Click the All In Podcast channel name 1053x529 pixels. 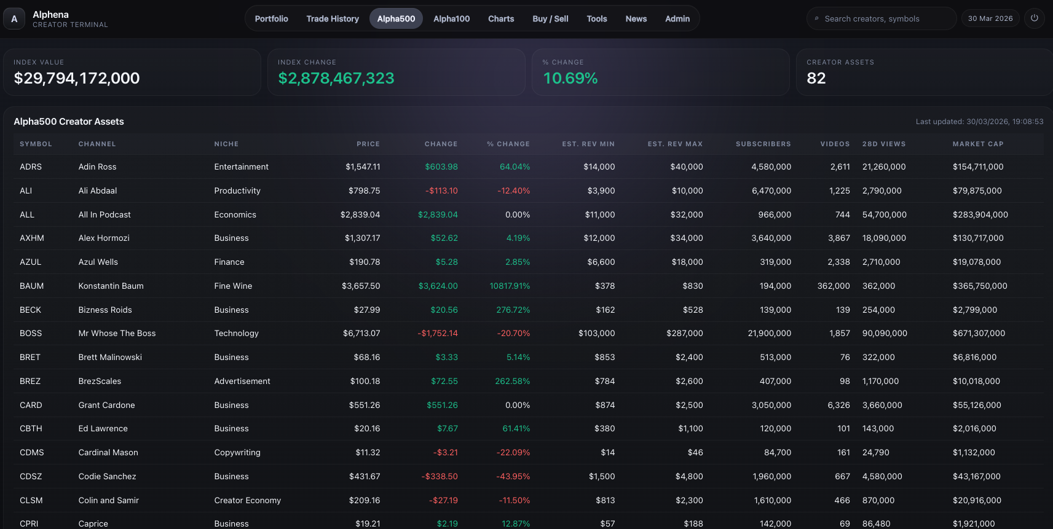coord(105,214)
